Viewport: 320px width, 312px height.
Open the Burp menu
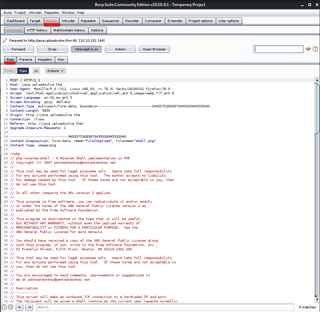pos(8,12)
